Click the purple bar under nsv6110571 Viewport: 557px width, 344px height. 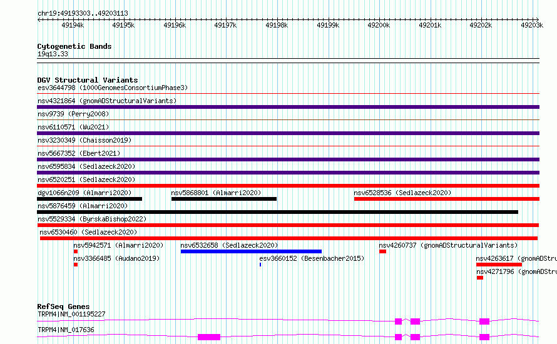tap(288, 133)
